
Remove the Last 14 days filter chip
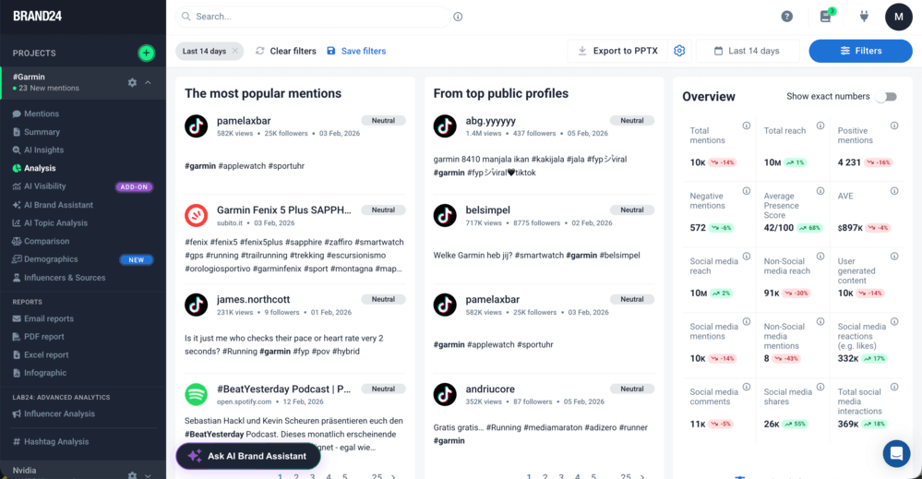[235, 51]
